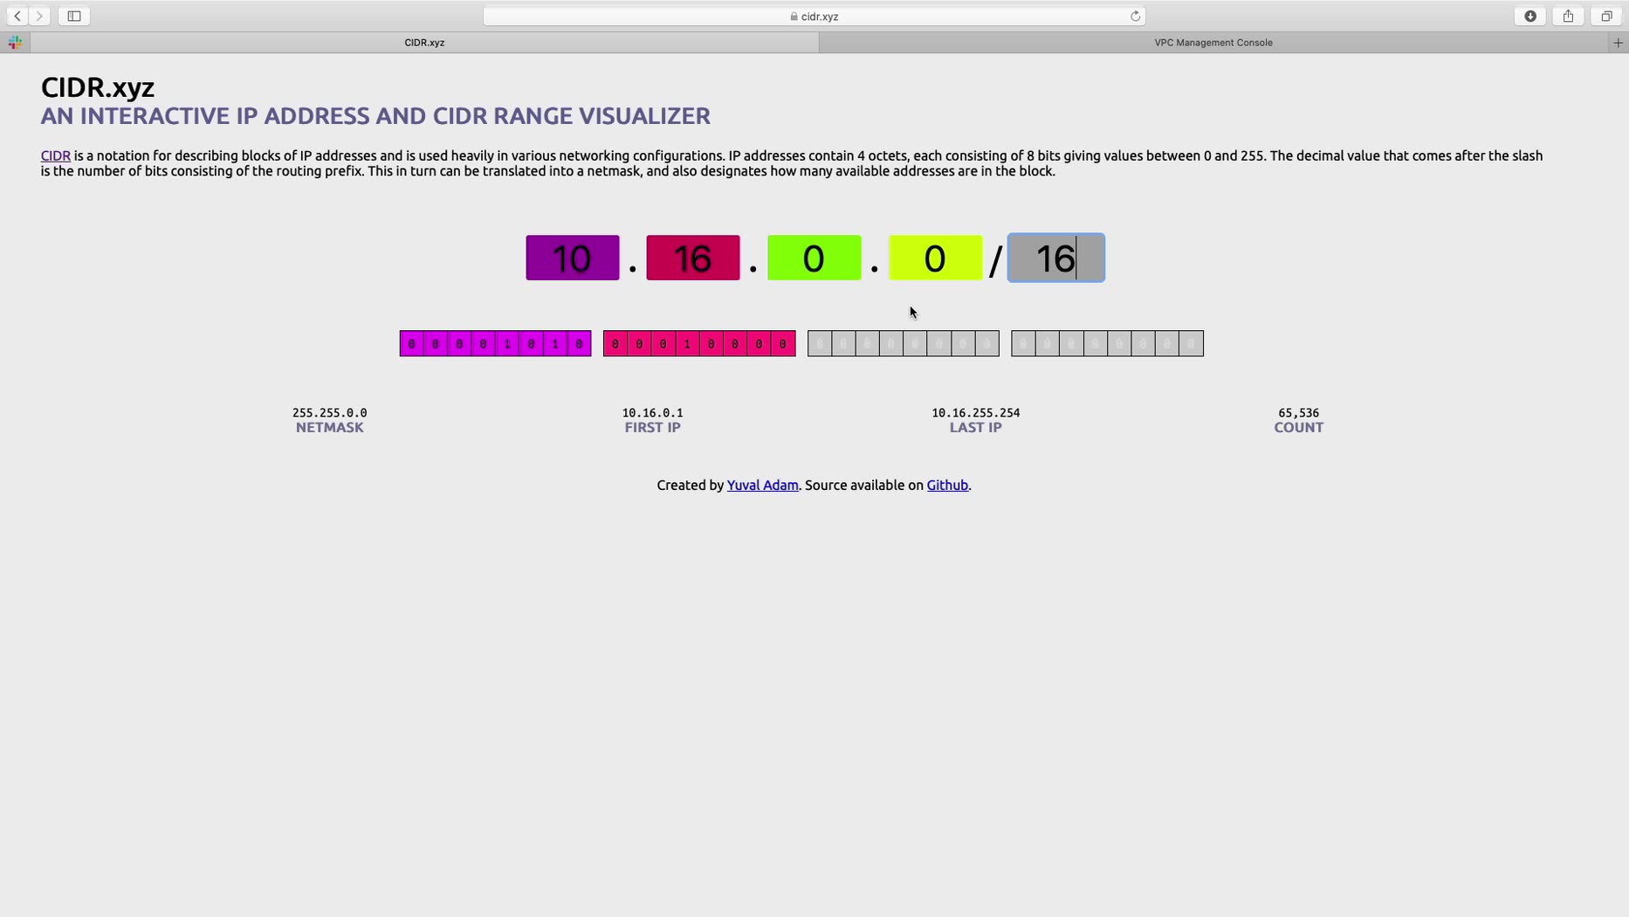Edit the first octet field showing 10

point(572,258)
